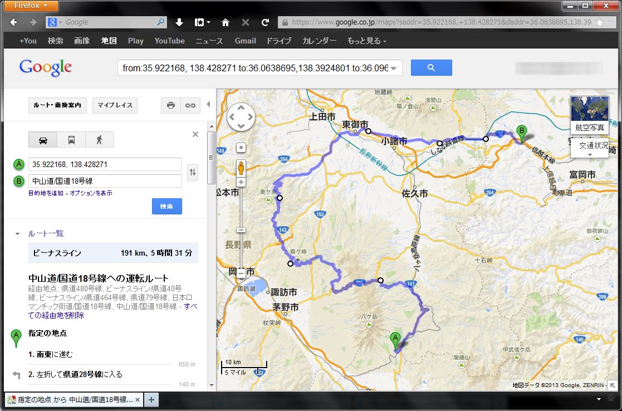Click the 目的地を追加 link
The image size is (622, 411).
[46, 193]
